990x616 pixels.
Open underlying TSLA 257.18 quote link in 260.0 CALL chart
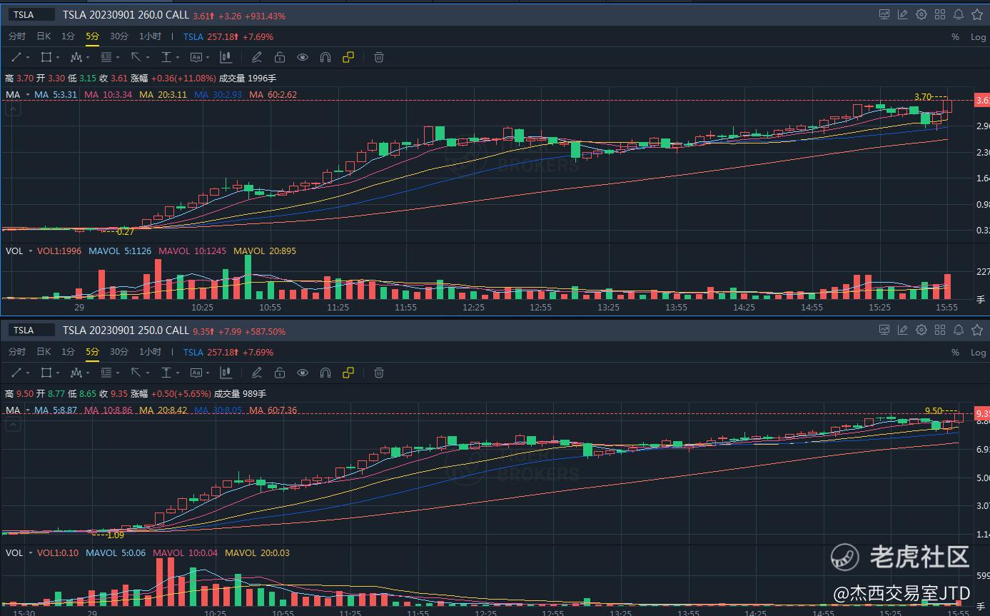228,36
